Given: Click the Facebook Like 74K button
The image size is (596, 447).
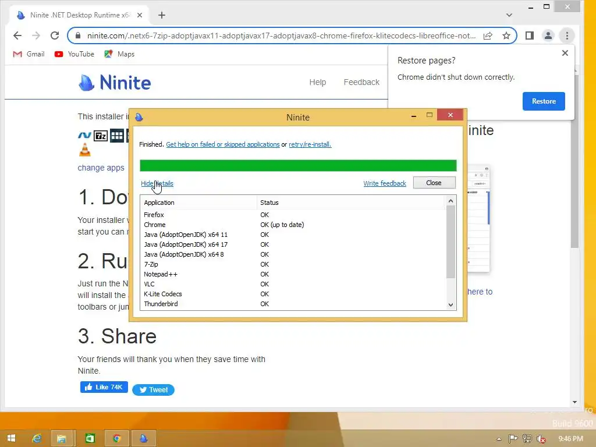Looking at the screenshot, I should point(104,387).
